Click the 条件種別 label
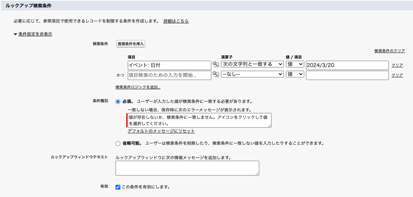413x197 pixels. pos(100,101)
